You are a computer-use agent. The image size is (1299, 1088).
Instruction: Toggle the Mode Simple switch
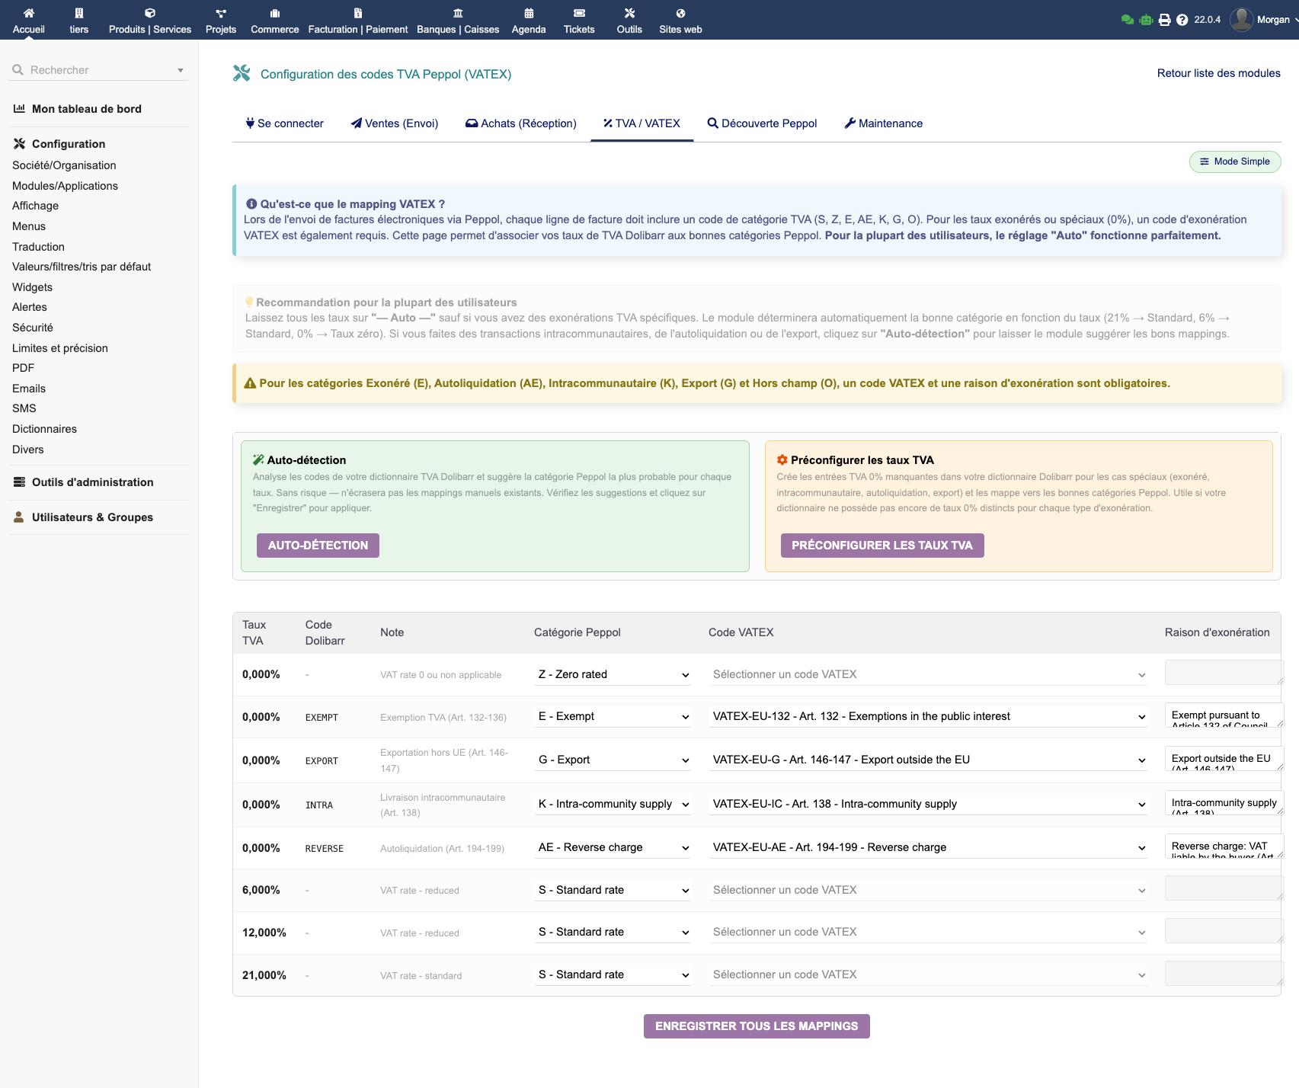[1234, 162]
